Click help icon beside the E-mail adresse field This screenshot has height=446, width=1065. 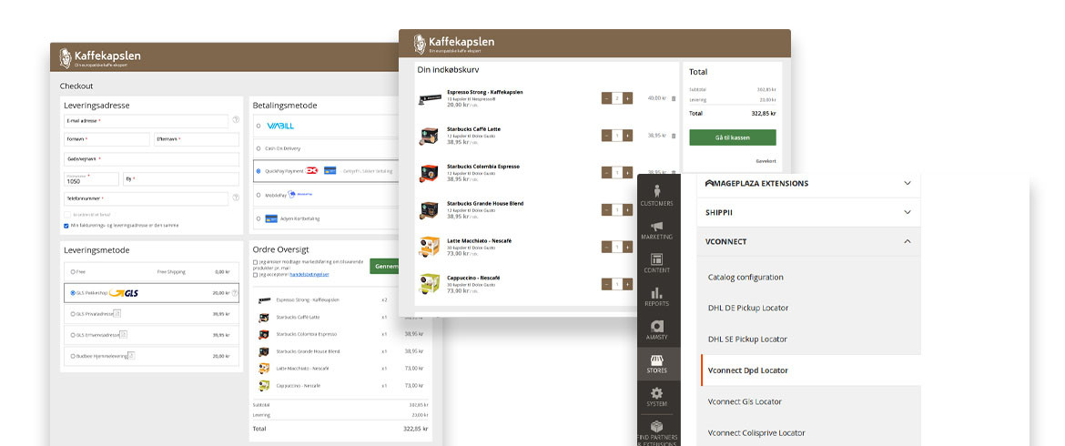[236, 119]
